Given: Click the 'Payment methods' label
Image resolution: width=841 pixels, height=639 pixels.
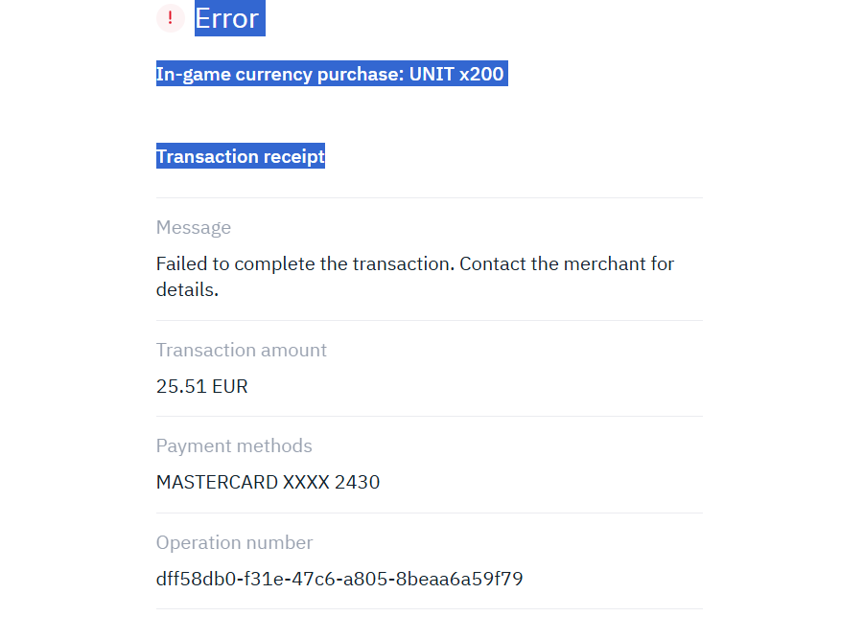Looking at the screenshot, I should [234, 445].
